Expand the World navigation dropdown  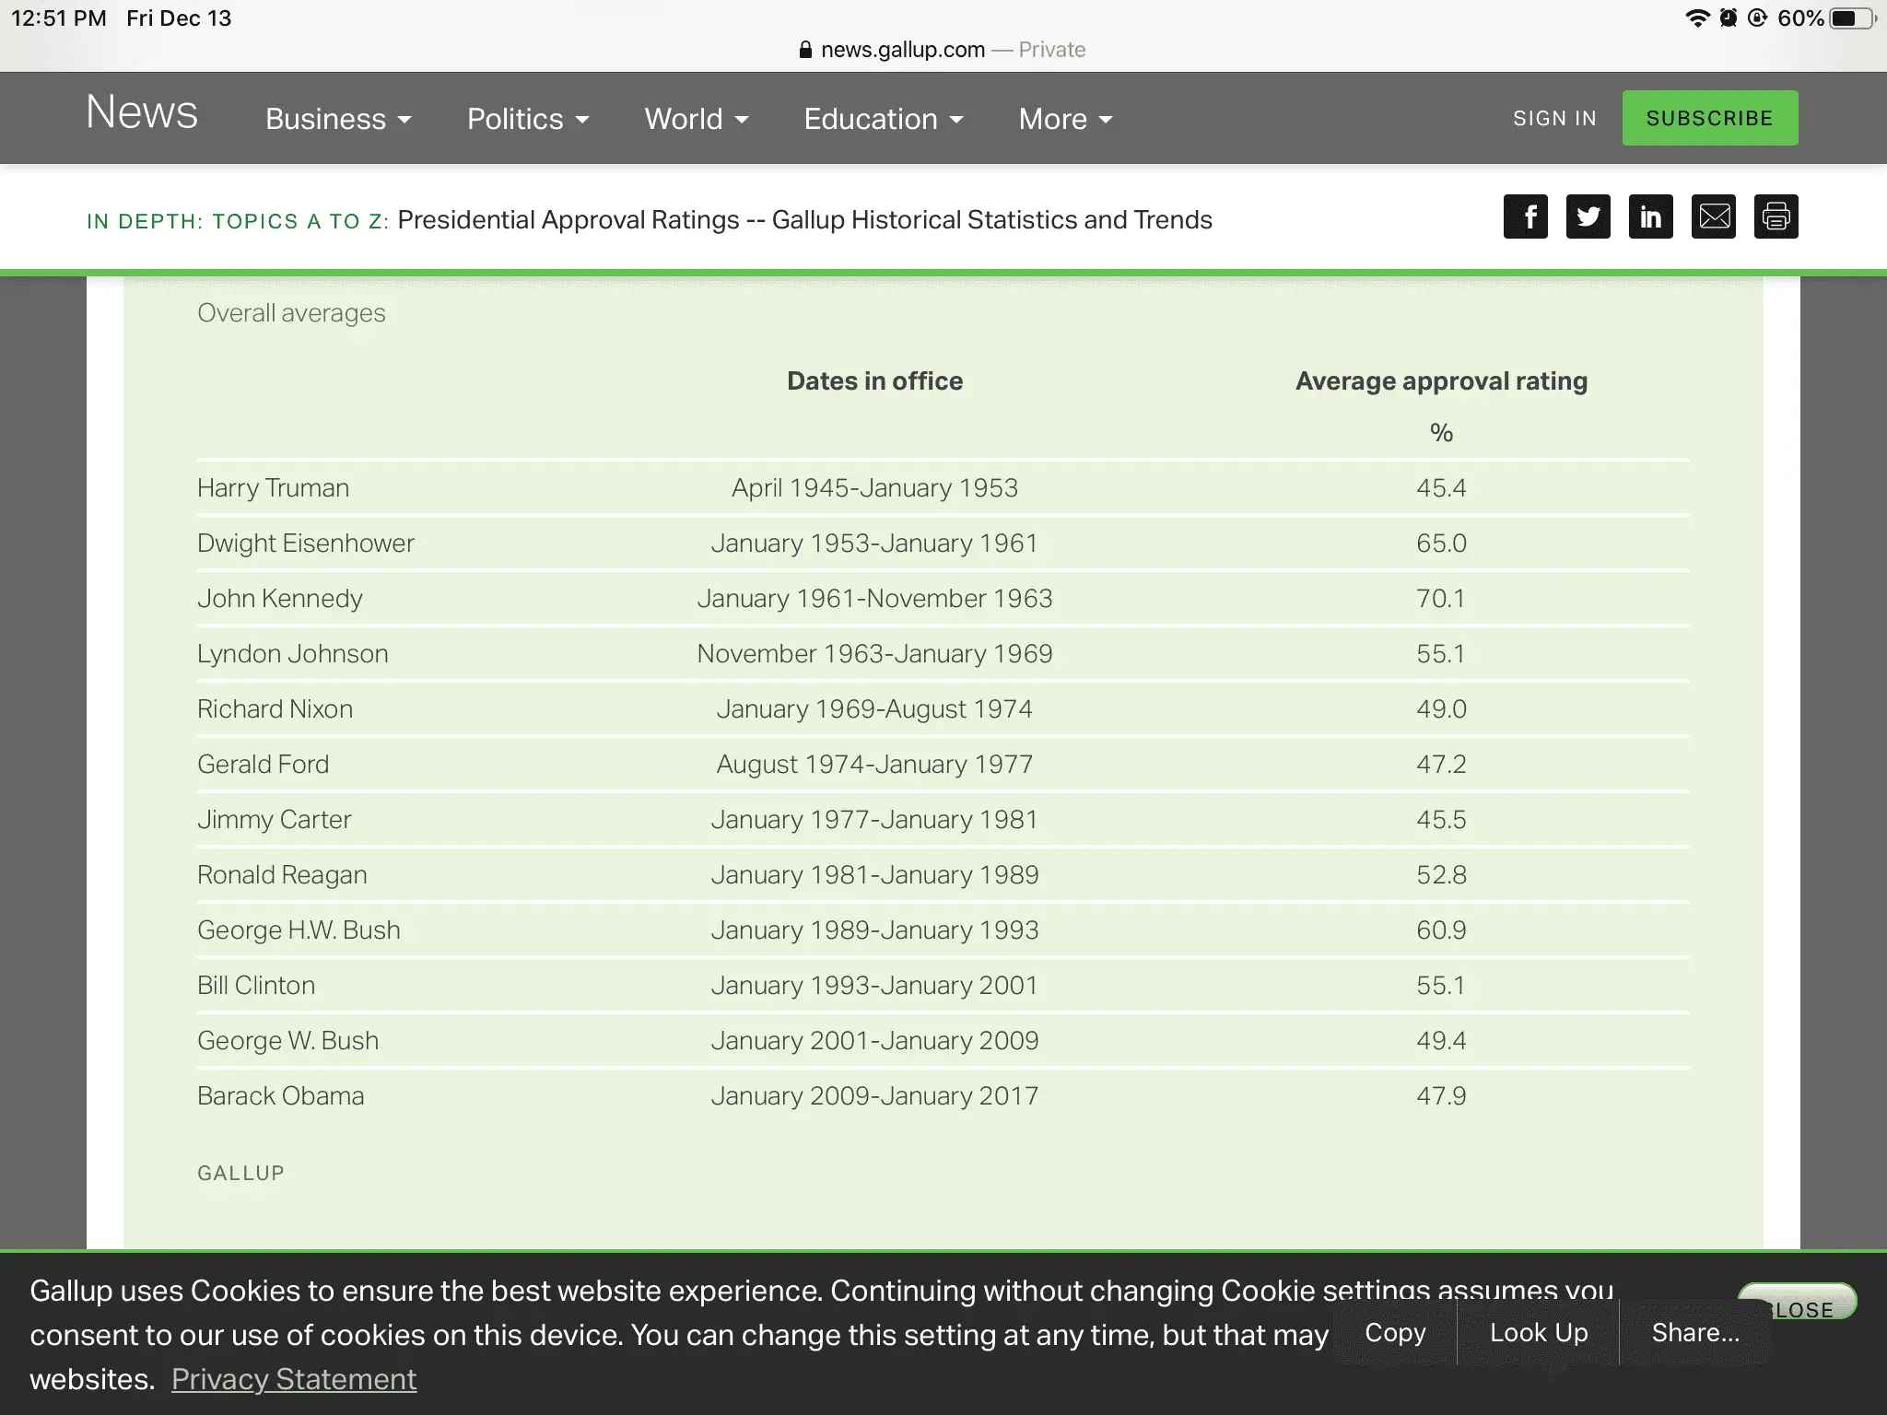pos(696,119)
